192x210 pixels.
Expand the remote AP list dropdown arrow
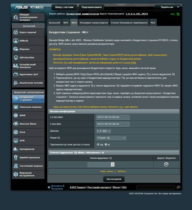pyautogui.click(x=113, y=164)
